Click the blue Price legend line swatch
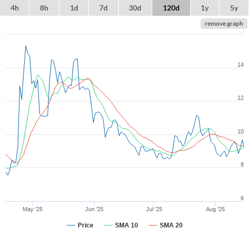Viewport: 249px width, 239px height. tap(71, 225)
